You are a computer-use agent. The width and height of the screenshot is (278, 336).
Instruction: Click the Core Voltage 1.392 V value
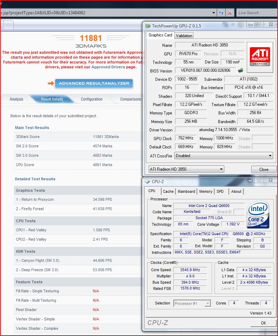pyautogui.click(x=233, y=224)
